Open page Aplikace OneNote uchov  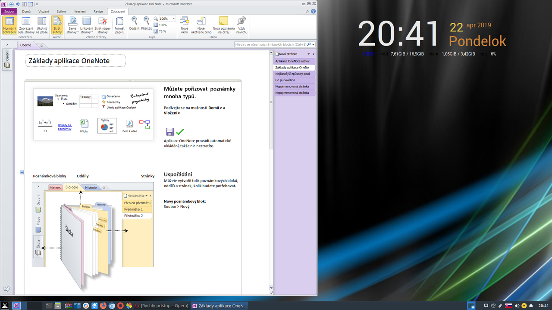pyautogui.click(x=295, y=61)
